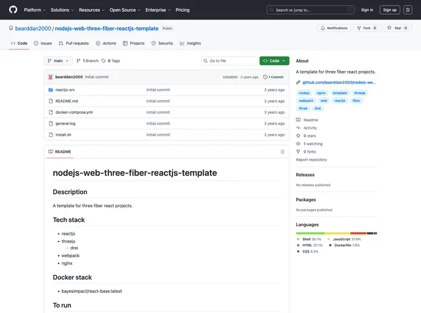Image resolution: width=421 pixels, height=313 pixels.
Task: Click the reactjs-srv folder icon
Action: pyautogui.click(x=50, y=90)
